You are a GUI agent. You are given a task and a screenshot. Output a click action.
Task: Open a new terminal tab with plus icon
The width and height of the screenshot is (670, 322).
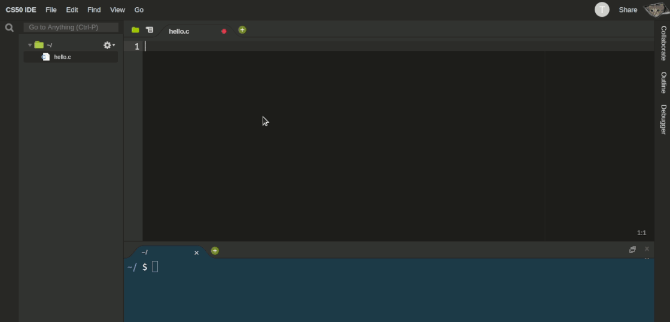pos(215,251)
